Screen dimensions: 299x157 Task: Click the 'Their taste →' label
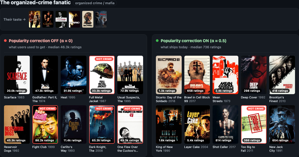coord(14,19)
